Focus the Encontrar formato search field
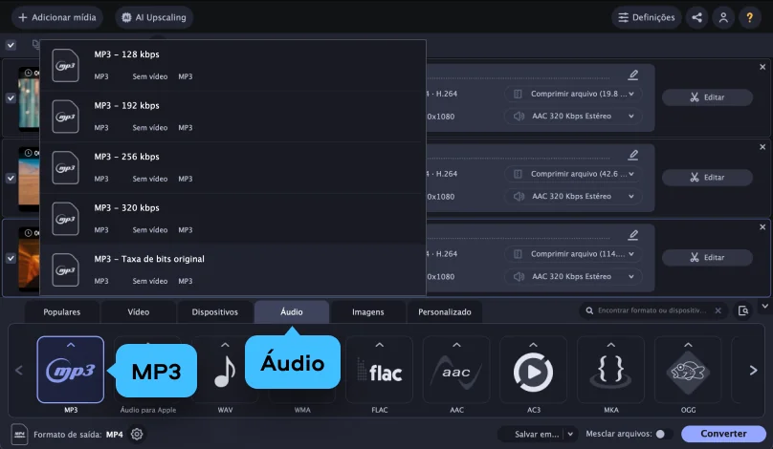The height and width of the screenshot is (449, 773). pyautogui.click(x=652, y=310)
